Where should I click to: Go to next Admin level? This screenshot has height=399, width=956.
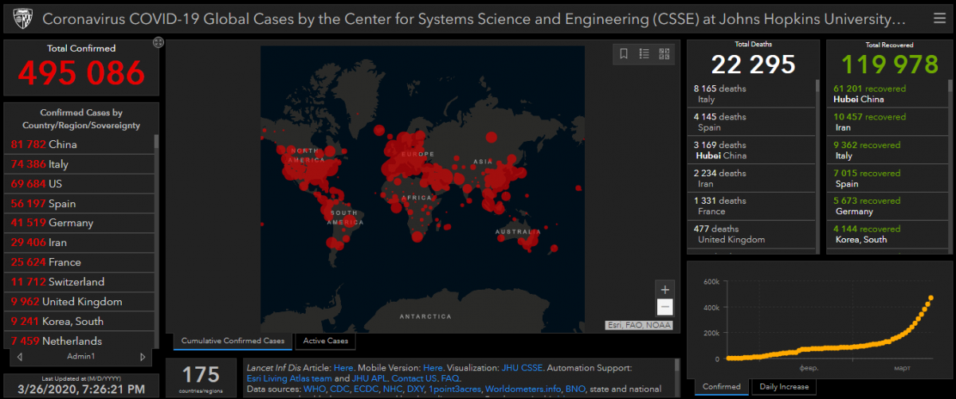tap(143, 357)
